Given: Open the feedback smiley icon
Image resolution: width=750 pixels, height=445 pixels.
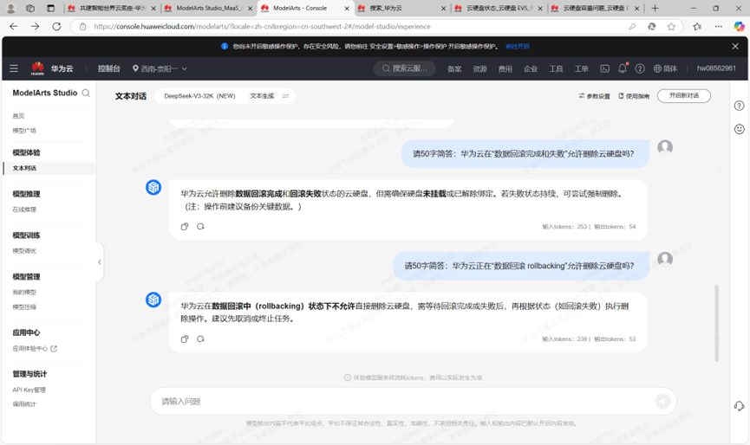Looking at the screenshot, I should (739, 129).
